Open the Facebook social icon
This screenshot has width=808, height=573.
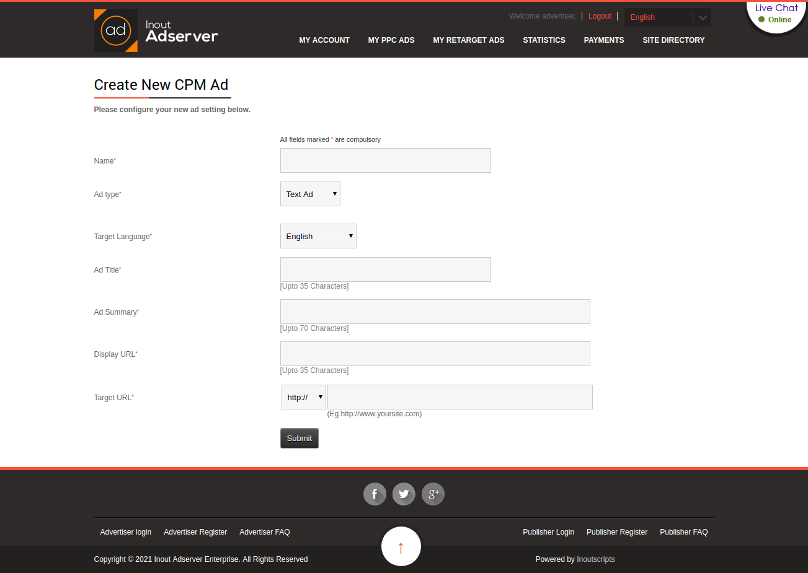coord(375,494)
